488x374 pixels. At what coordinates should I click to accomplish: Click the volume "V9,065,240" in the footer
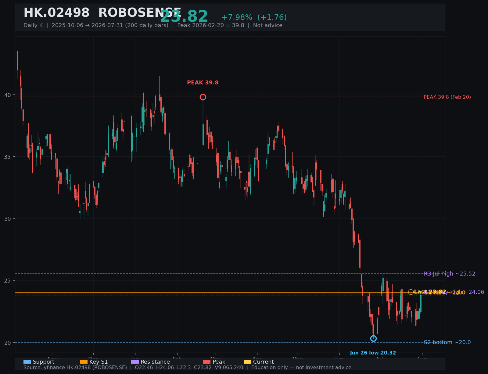[x=229, y=368]
